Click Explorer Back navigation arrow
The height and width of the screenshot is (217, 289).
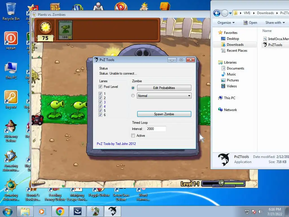pos(217,13)
